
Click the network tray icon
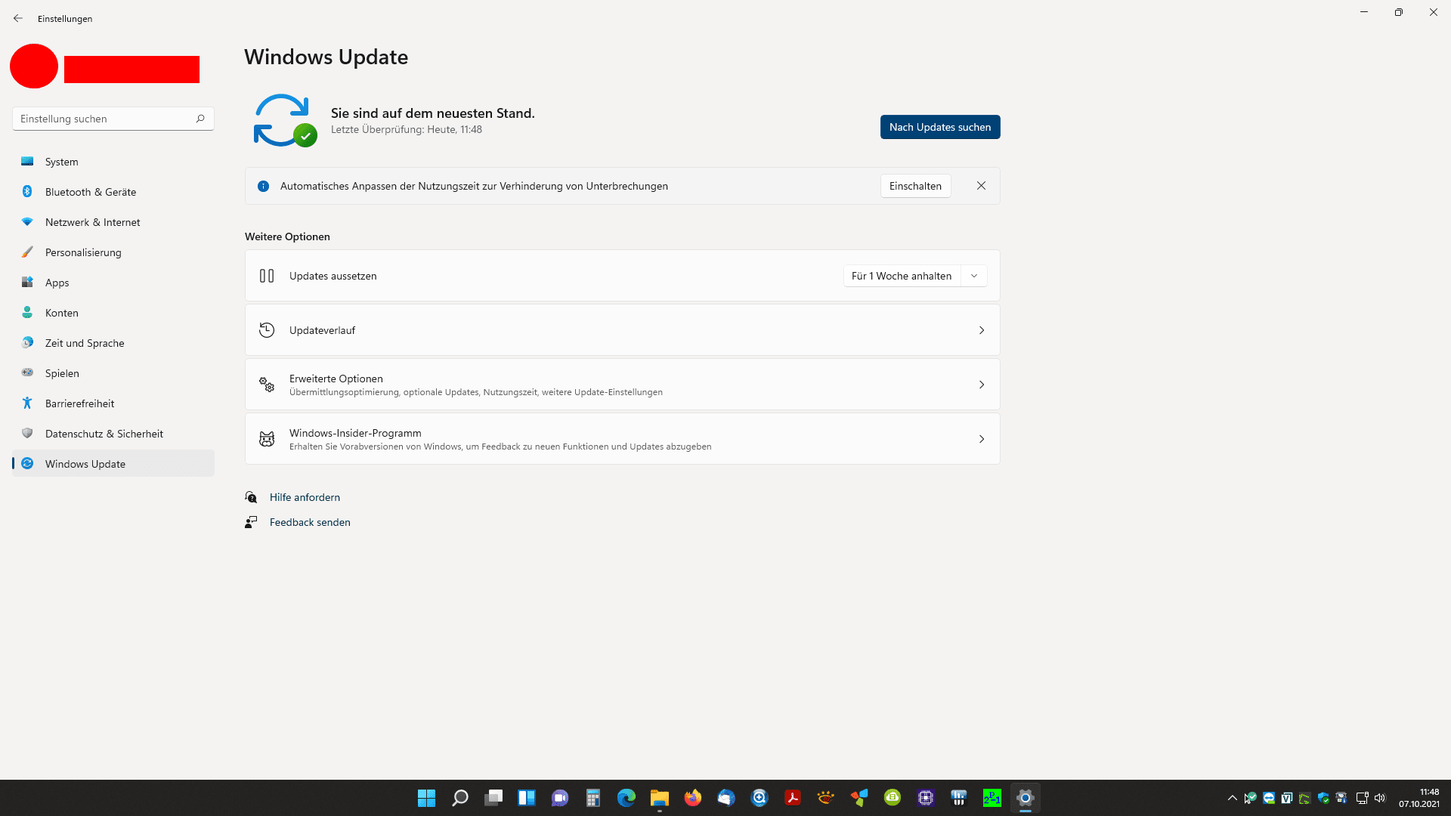[x=1362, y=798]
